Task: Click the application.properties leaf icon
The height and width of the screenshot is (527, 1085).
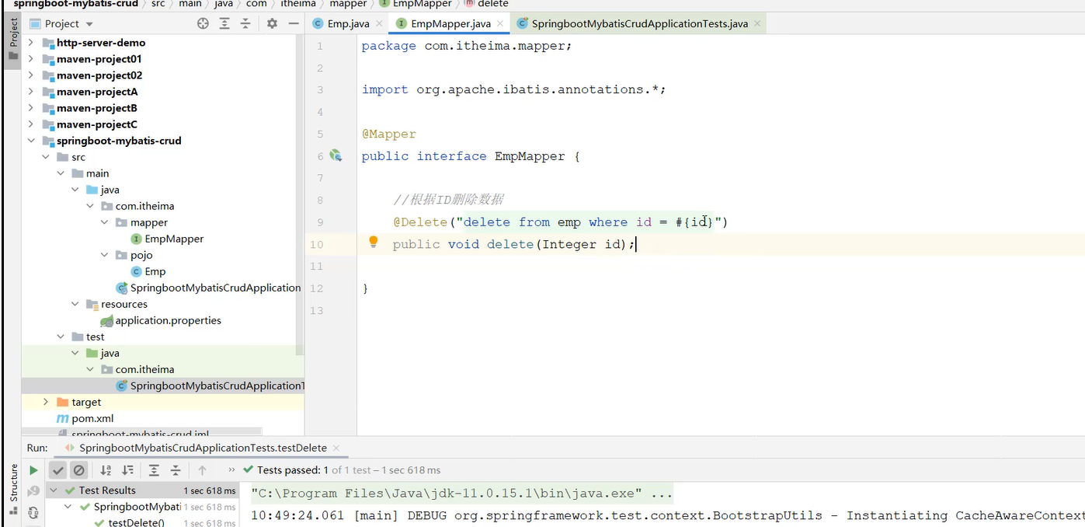Action: coord(107,321)
